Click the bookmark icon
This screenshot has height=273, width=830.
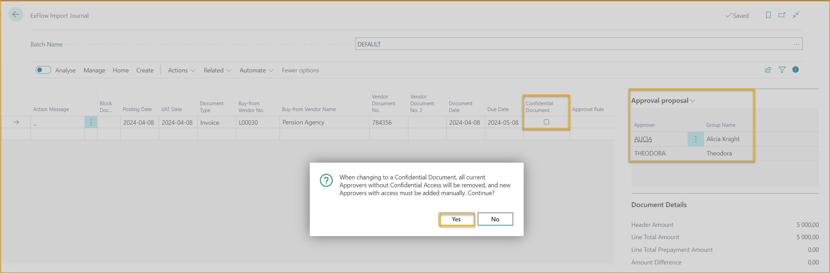tap(768, 15)
